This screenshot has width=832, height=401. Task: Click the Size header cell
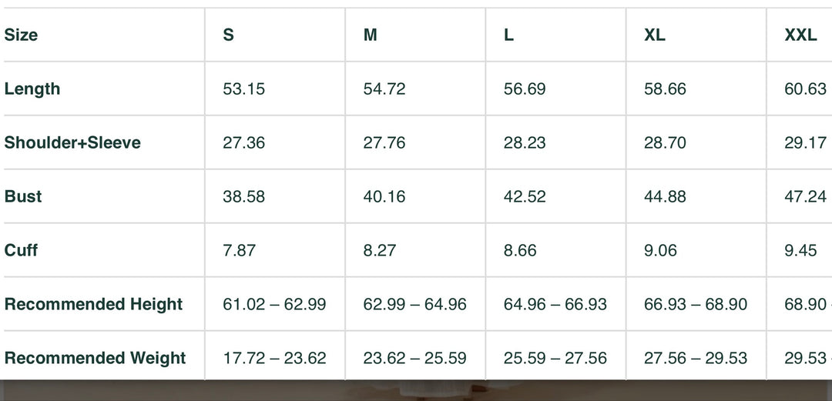[x=22, y=35]
